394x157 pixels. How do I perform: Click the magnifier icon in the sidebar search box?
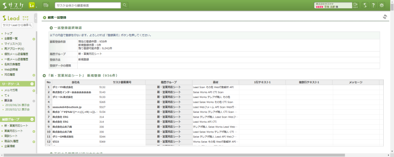coord(31,25)
